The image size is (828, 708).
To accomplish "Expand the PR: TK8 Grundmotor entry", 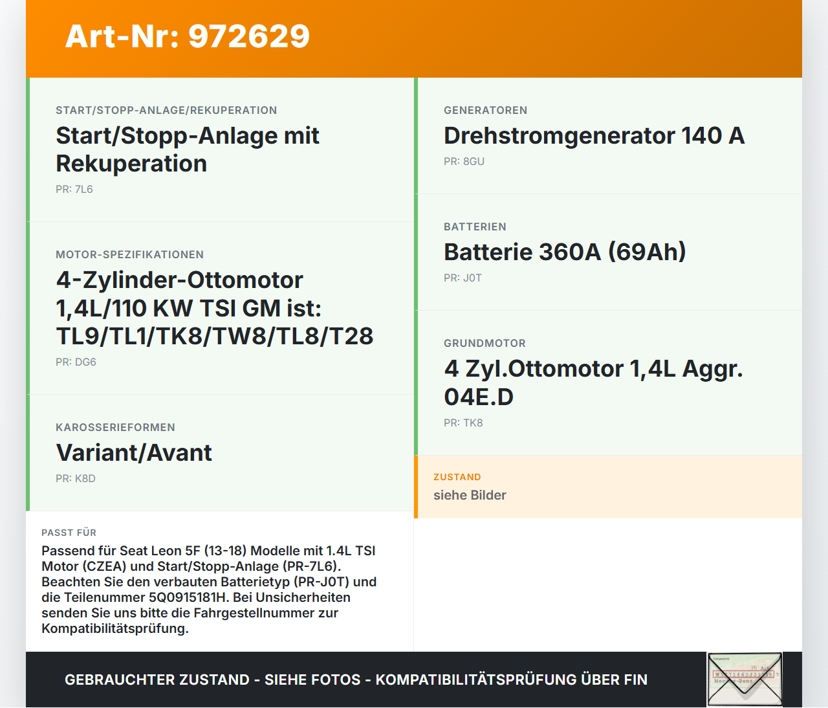I will [x=463, y=423].
